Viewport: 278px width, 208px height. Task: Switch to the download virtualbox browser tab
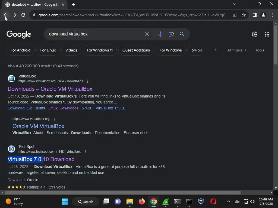(35, 5)
